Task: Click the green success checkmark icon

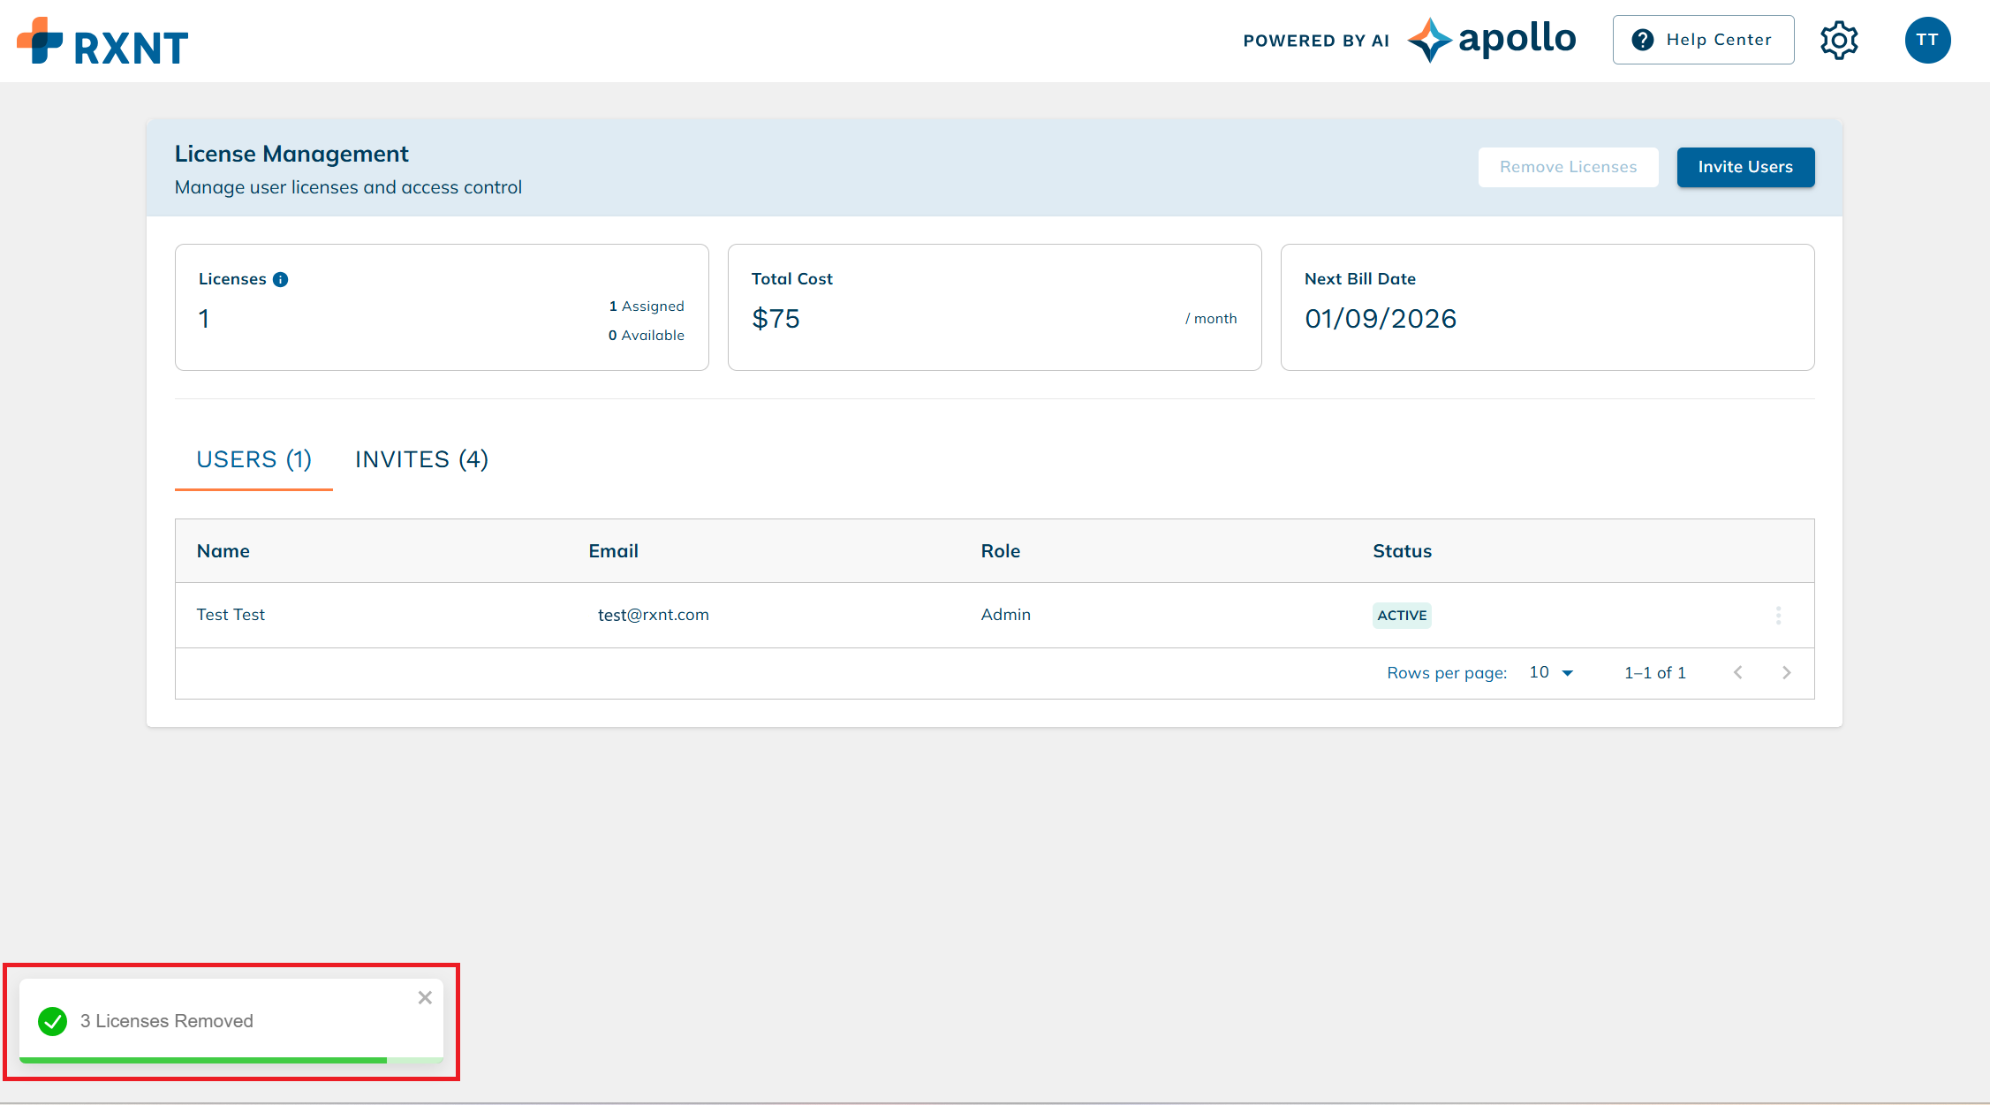Action: pyautogui.click(x=53, y=1021)
